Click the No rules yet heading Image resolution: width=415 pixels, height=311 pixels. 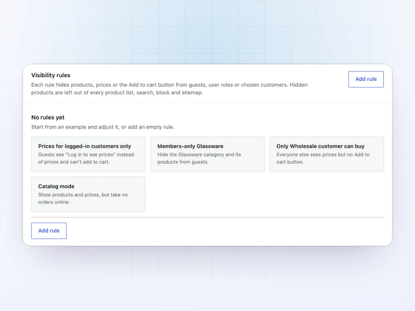[x=48, y=117]
